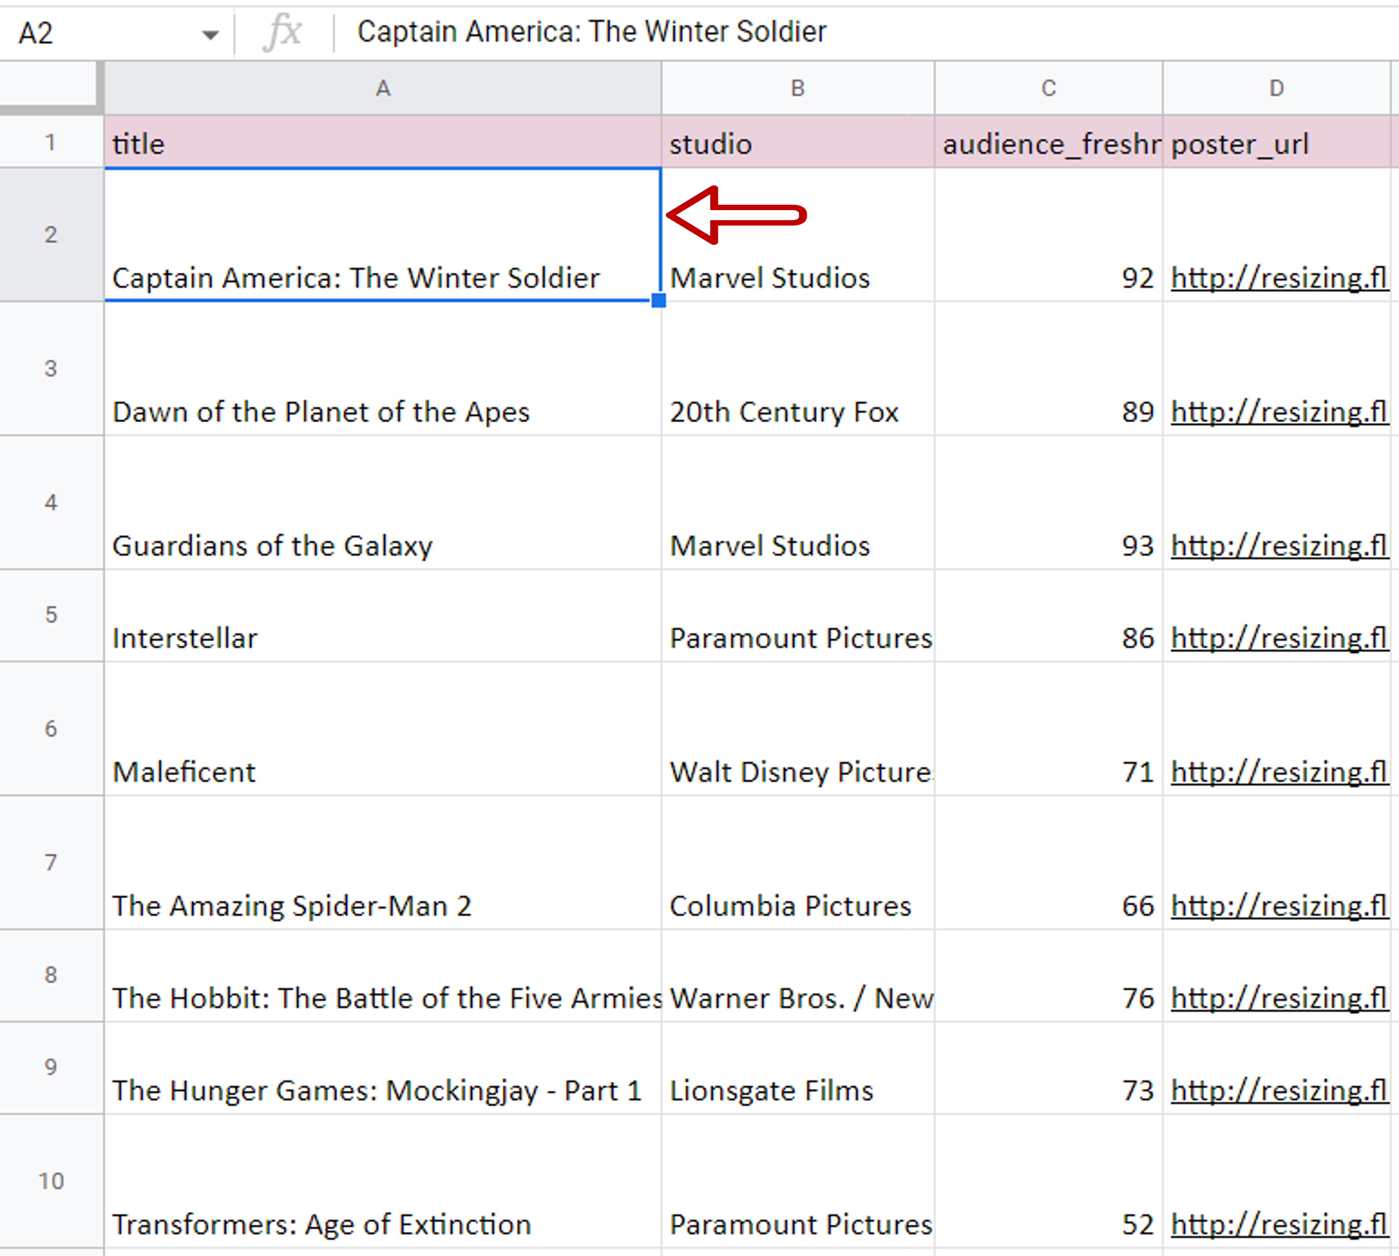Select the Guardians of the Galaxy cell
1399x1256 pixels.
(383, 502)
